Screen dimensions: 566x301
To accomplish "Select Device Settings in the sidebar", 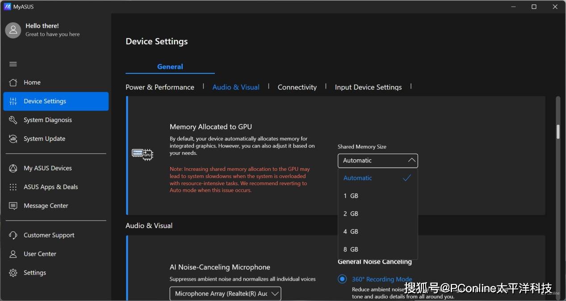I will 56,101.
